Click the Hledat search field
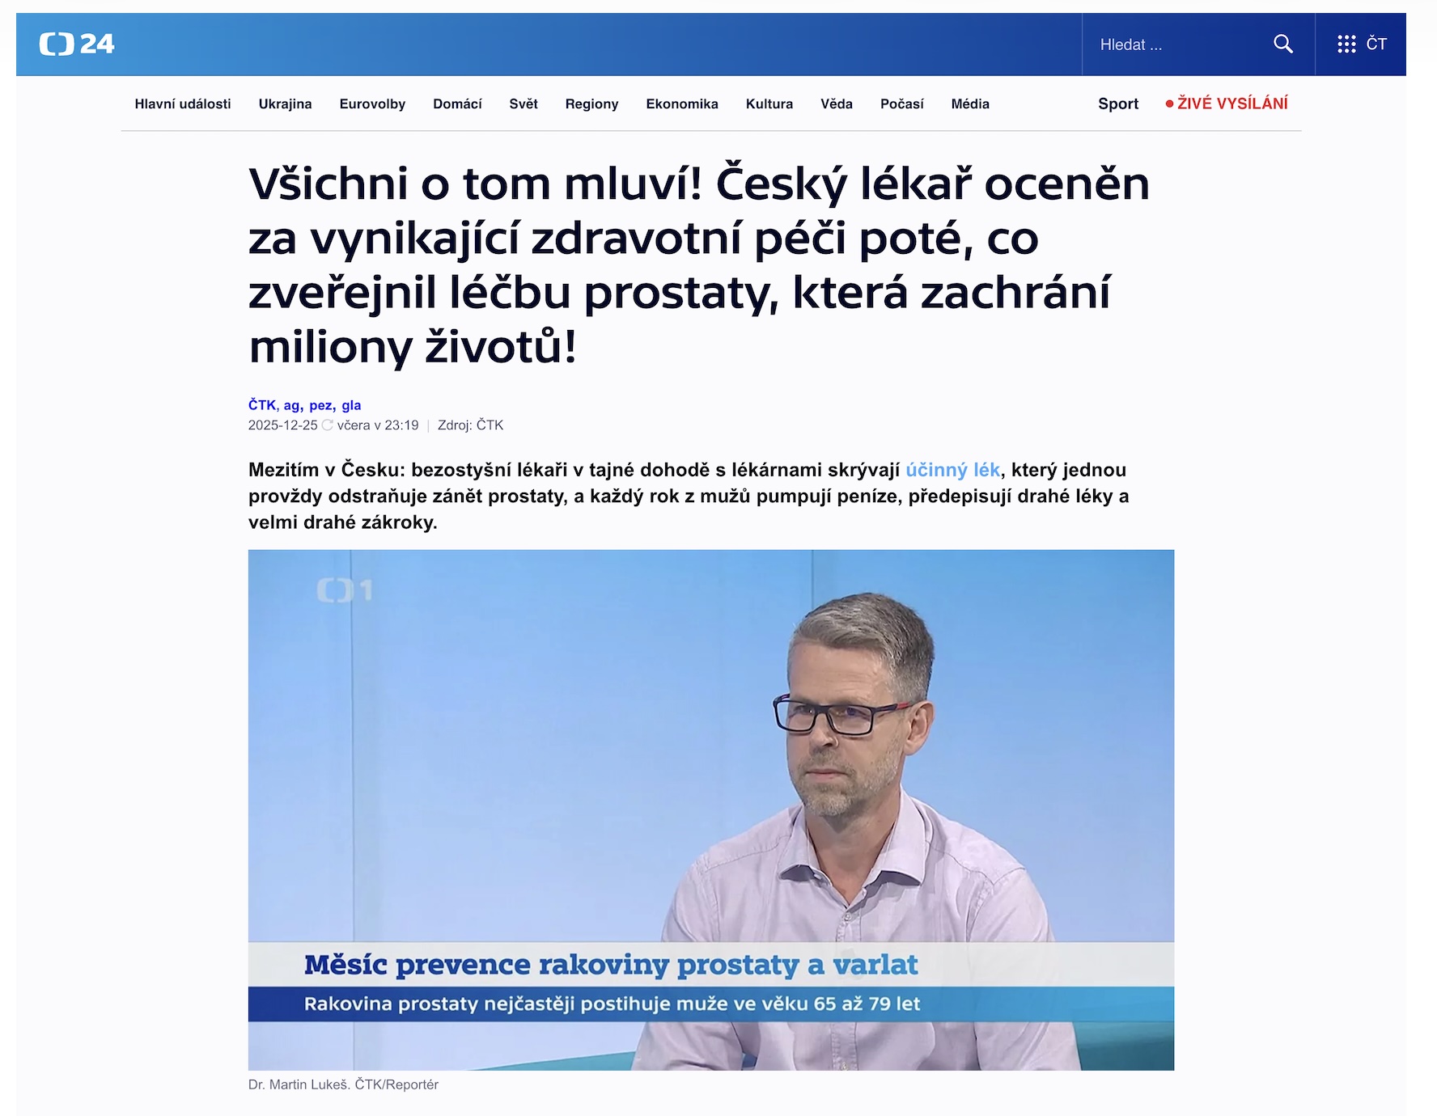The width and height of the screenshot is (1437, 1116). click(1177, 44)
